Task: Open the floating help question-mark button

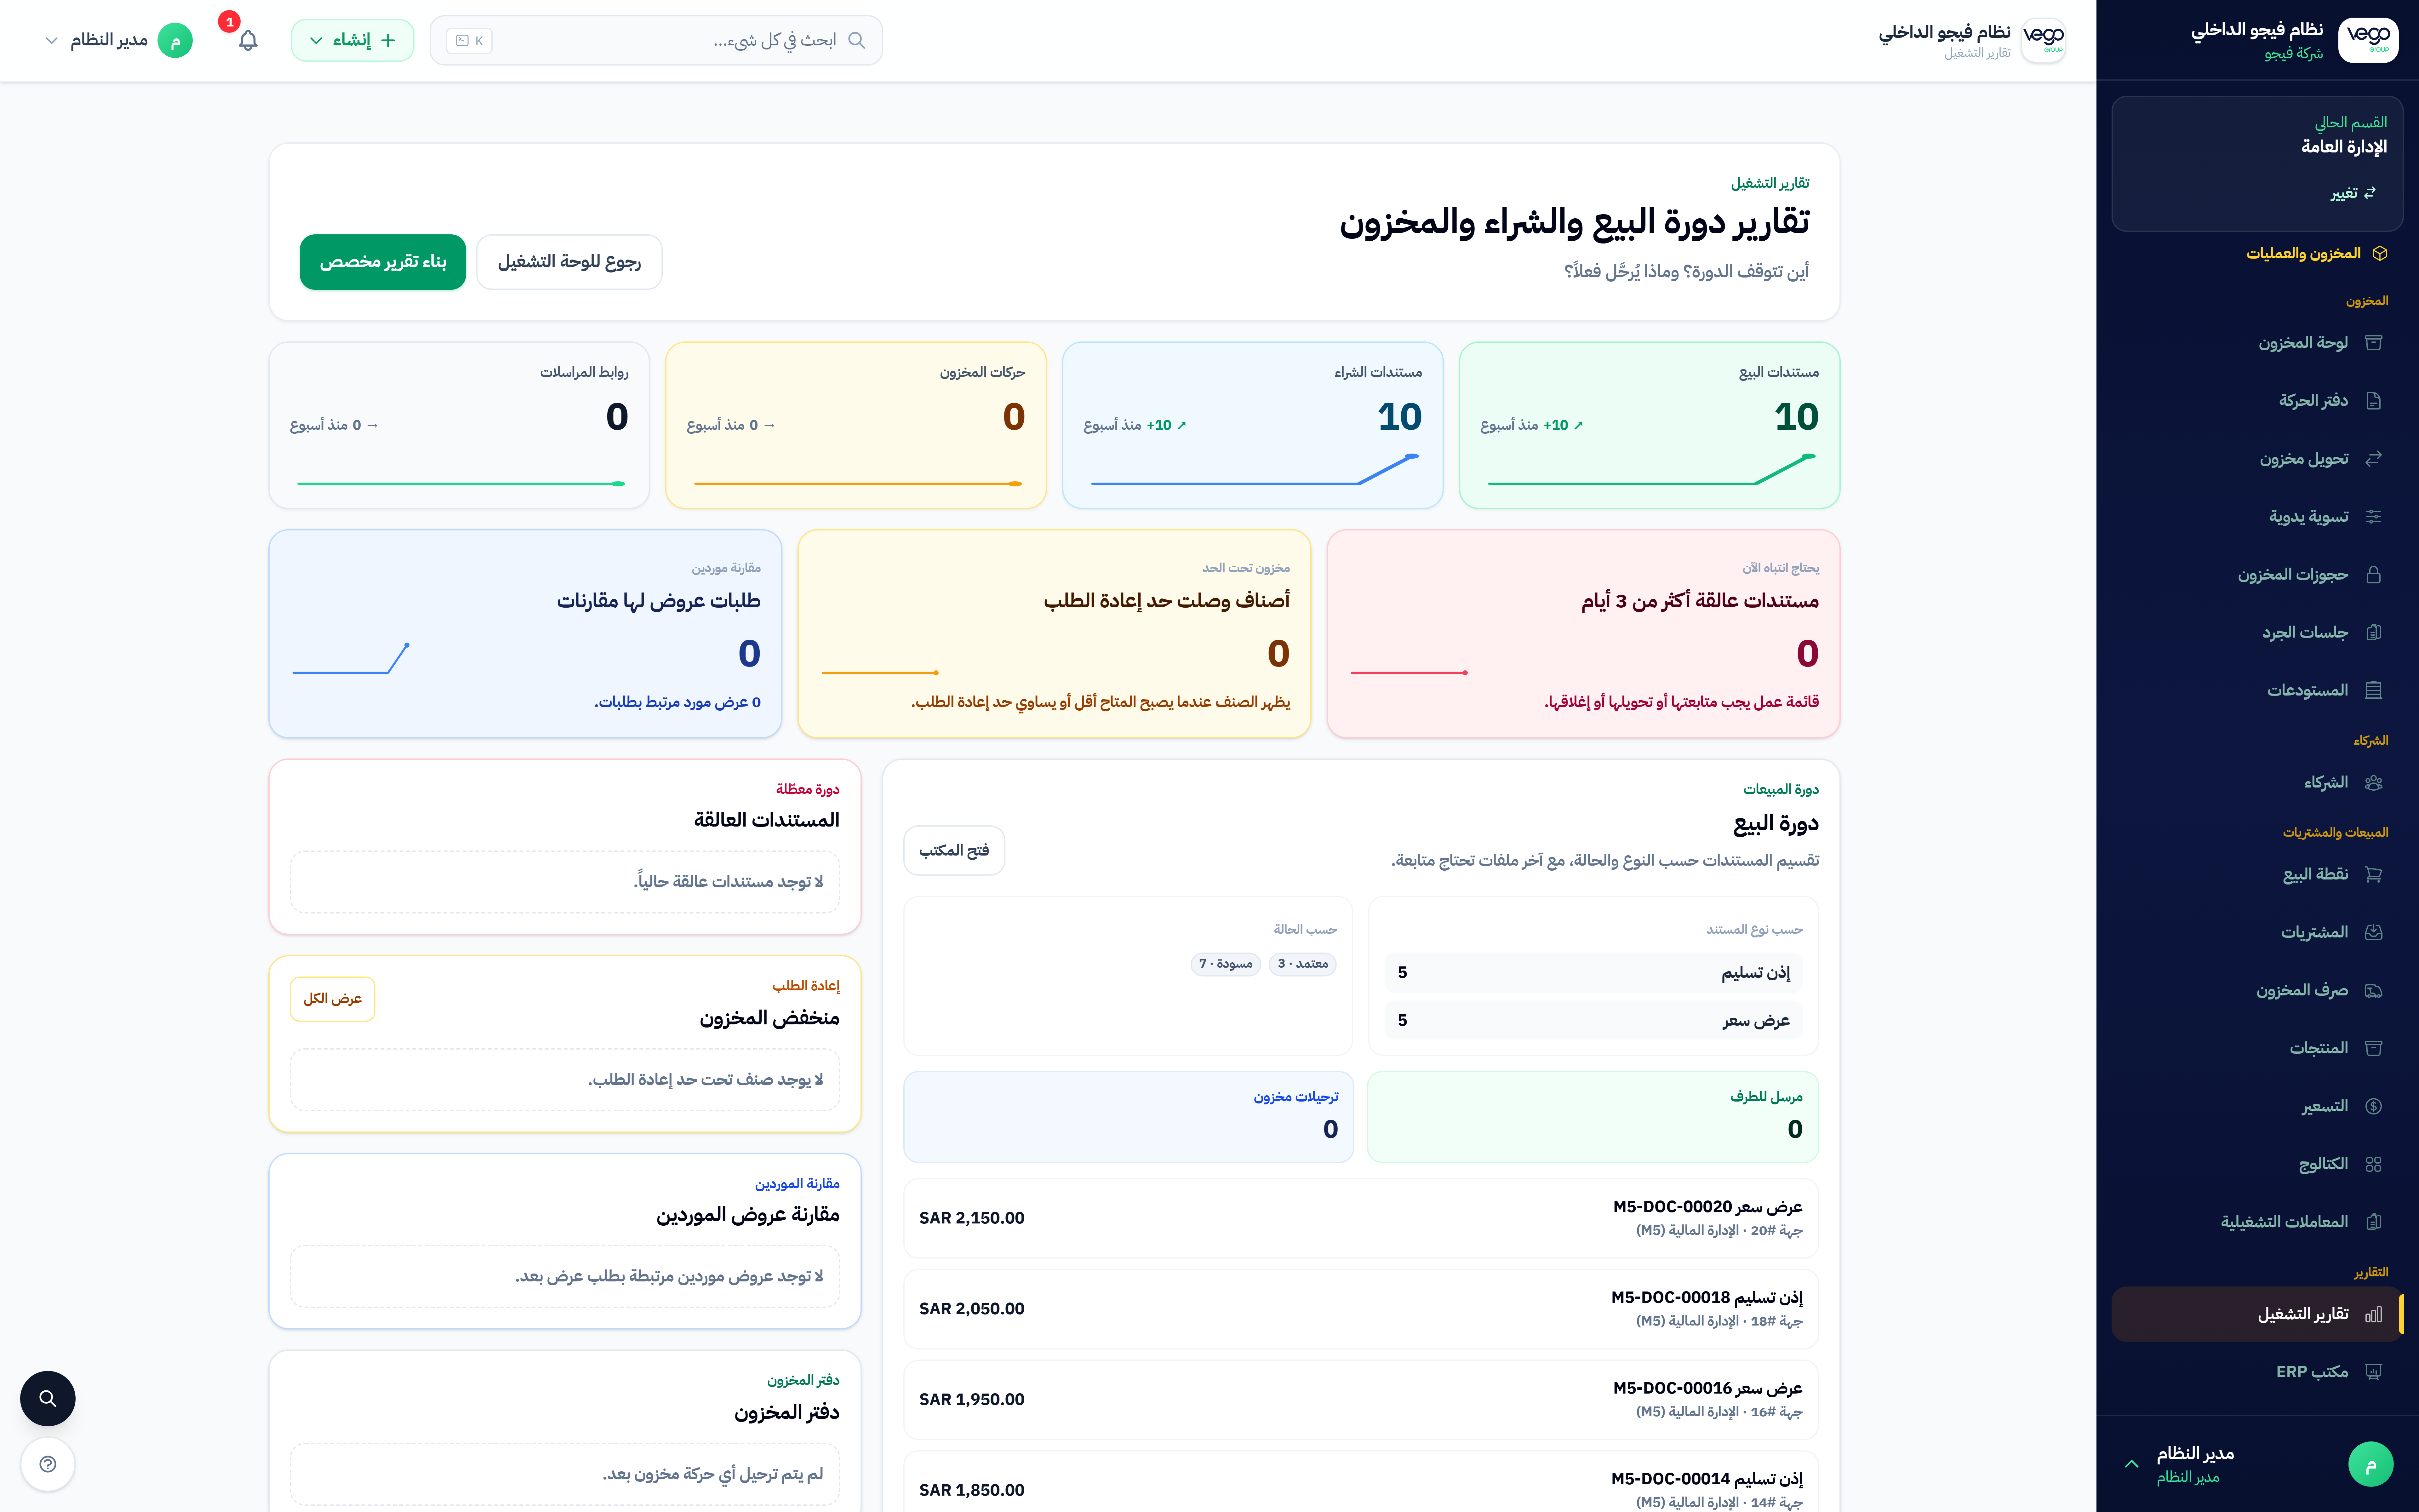Action: [48, 1465]
